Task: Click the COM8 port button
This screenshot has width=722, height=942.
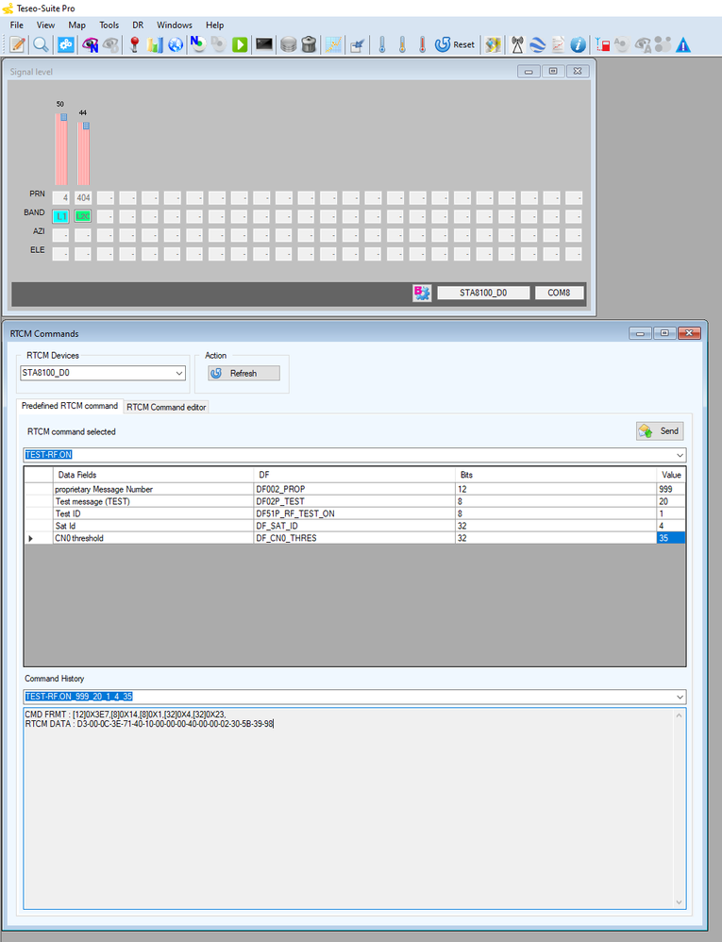Action: (x=559, y=293)
